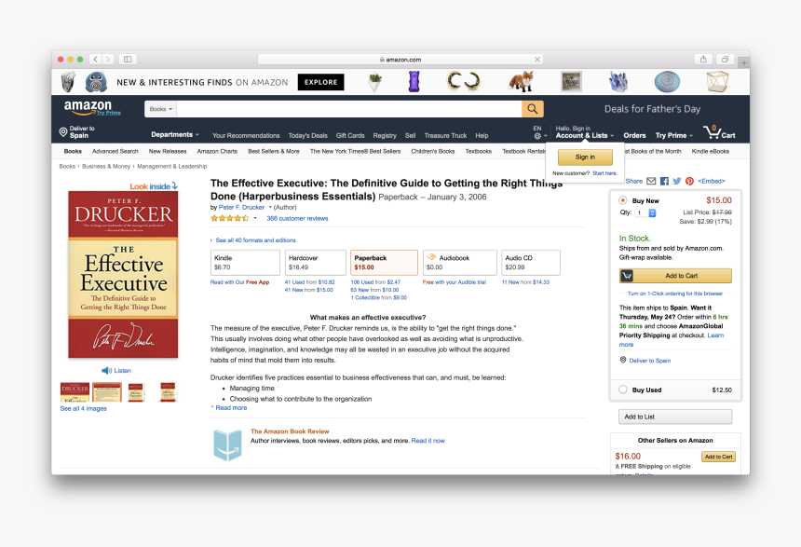Viewport: 801px width, 547px height.
Task: Click the orange search magnifier button
Action: pos(533,109)
